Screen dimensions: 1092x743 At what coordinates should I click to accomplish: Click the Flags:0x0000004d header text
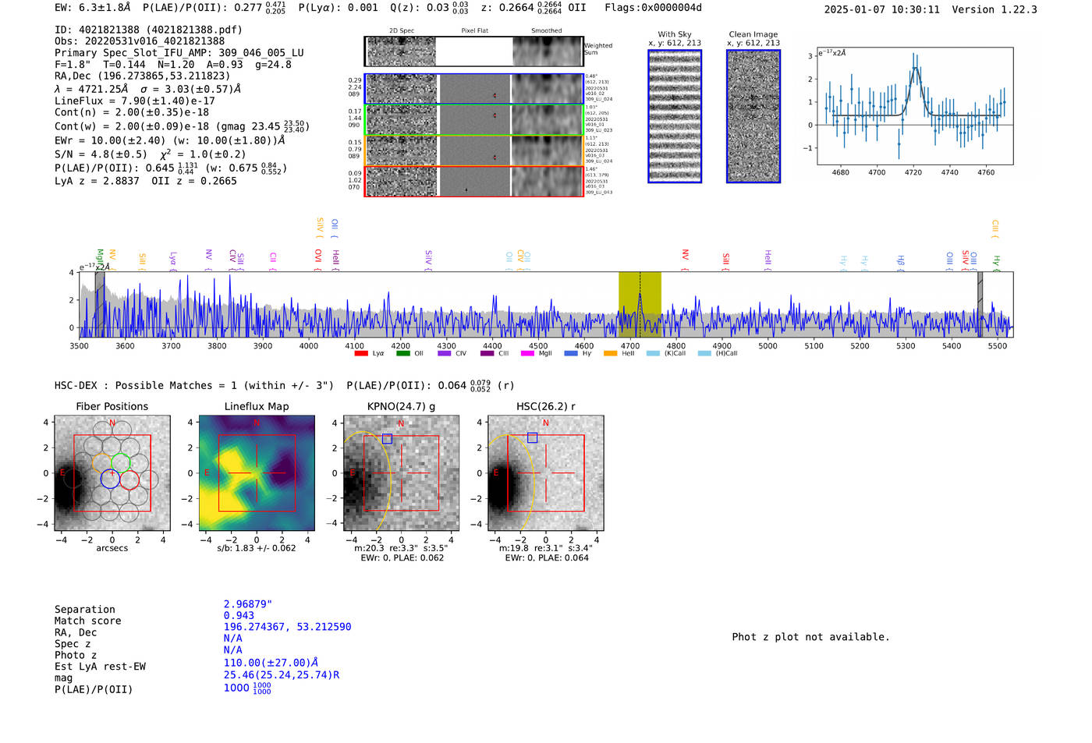pos(654,8)
